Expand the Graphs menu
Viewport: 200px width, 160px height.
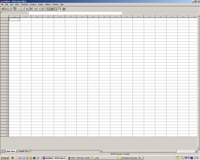coord(41,4)
